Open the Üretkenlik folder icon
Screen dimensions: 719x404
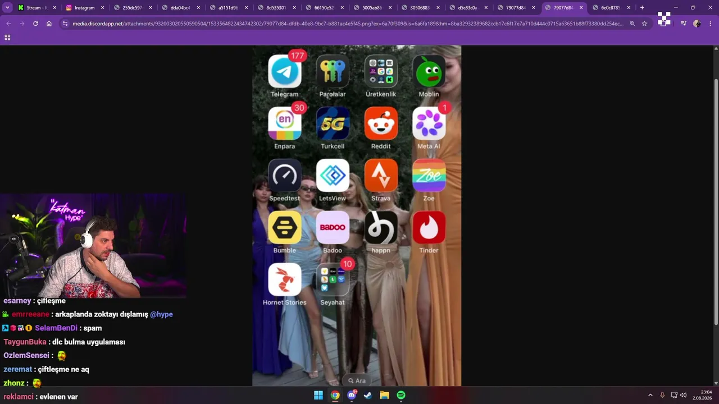(x=381, y=71)
